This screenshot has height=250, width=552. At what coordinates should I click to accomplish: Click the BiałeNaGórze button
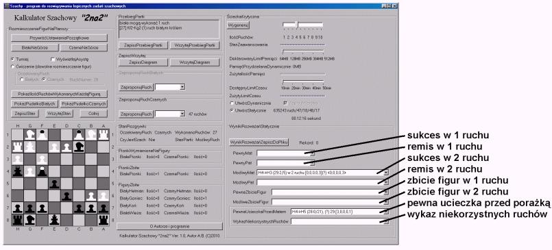click(x=34, y=48)
